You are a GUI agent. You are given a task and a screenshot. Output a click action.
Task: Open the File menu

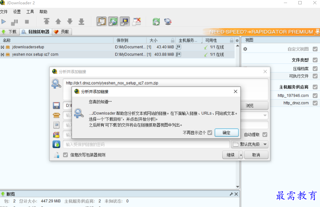pos(4,12)
